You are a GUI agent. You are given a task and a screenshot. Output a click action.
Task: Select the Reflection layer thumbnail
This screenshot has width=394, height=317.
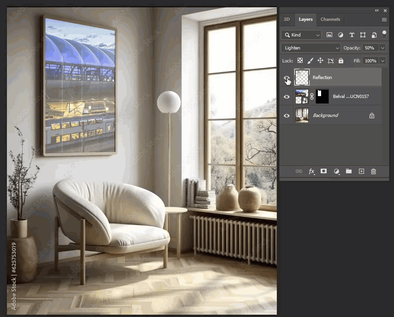[302, 77]
